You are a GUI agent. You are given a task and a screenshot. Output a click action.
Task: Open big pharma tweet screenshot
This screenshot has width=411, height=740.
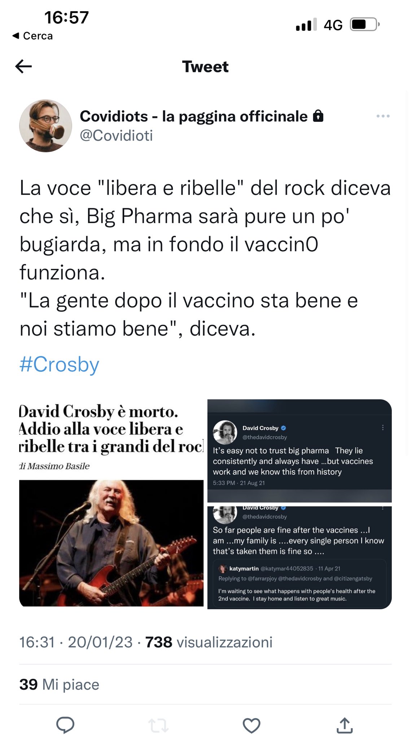tap(299, 451)
